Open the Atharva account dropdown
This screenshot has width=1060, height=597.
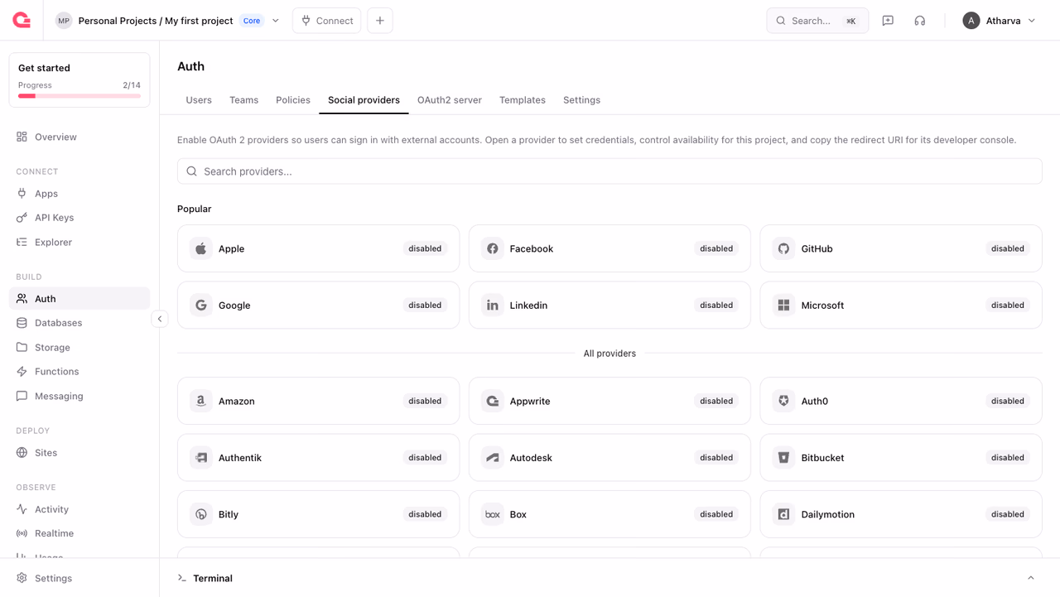coord(1000,21)
